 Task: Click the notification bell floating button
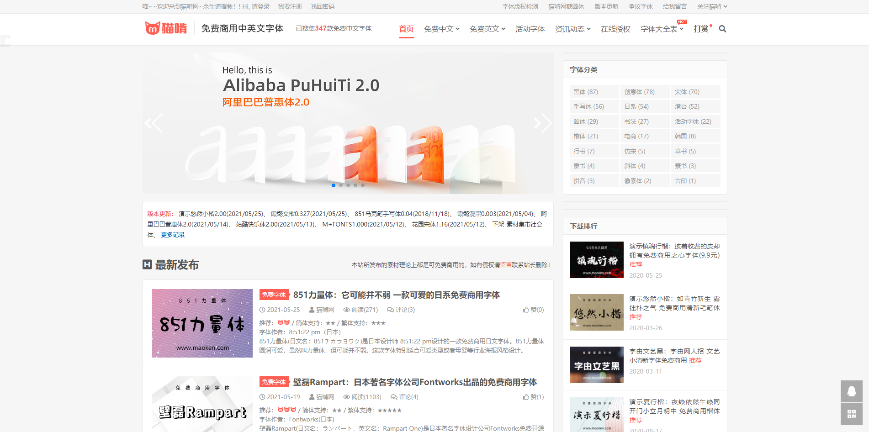852,391
